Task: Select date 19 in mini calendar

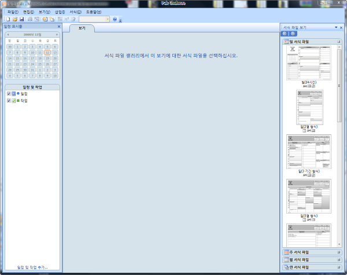Action: tap(47, 58)
